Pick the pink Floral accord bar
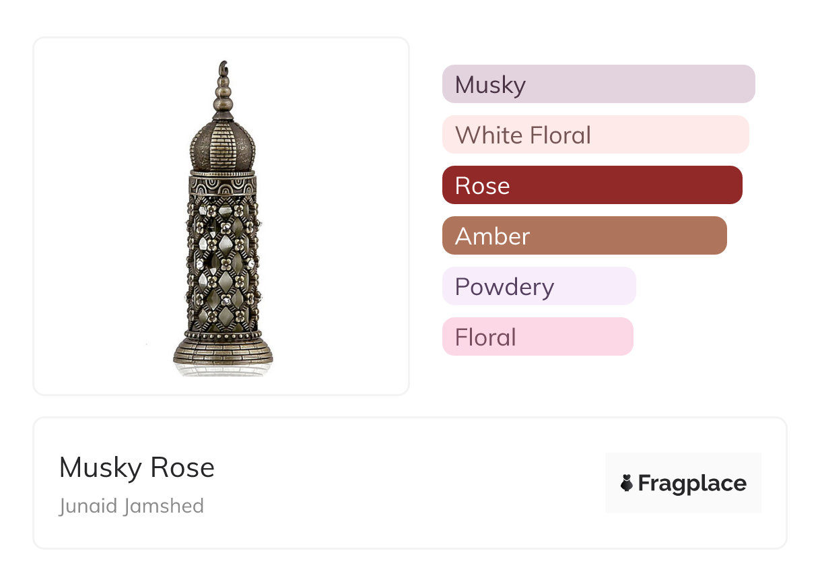This screenshot has width=820, height=582. tap(537, 337)
